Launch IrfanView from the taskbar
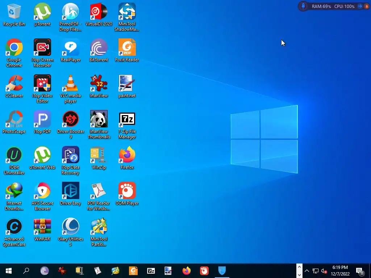Image resolution: width=371 pixels, height=278 pixels. (62, 271)
